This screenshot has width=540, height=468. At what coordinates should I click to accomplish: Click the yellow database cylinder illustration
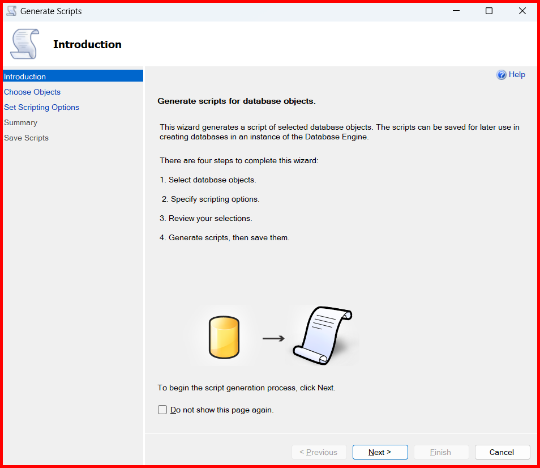(224, 338)
